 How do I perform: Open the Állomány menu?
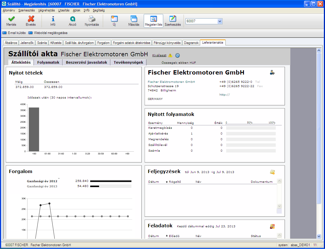click(9, 10)
